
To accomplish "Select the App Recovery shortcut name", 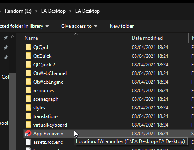I will [x=48, y=134].
